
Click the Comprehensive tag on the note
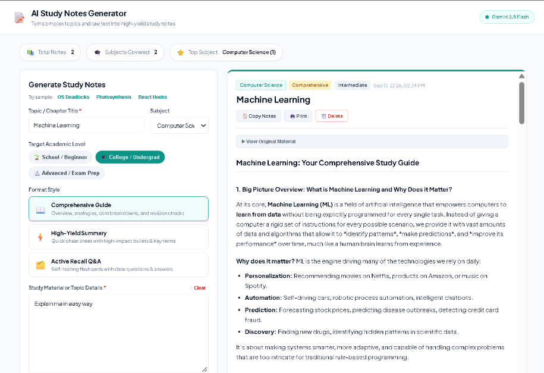pos(310,85)
